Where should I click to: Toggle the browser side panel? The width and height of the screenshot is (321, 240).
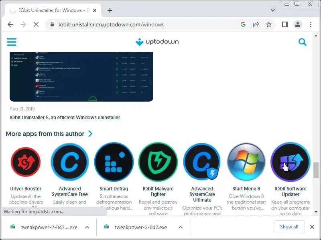click(285, 24)
